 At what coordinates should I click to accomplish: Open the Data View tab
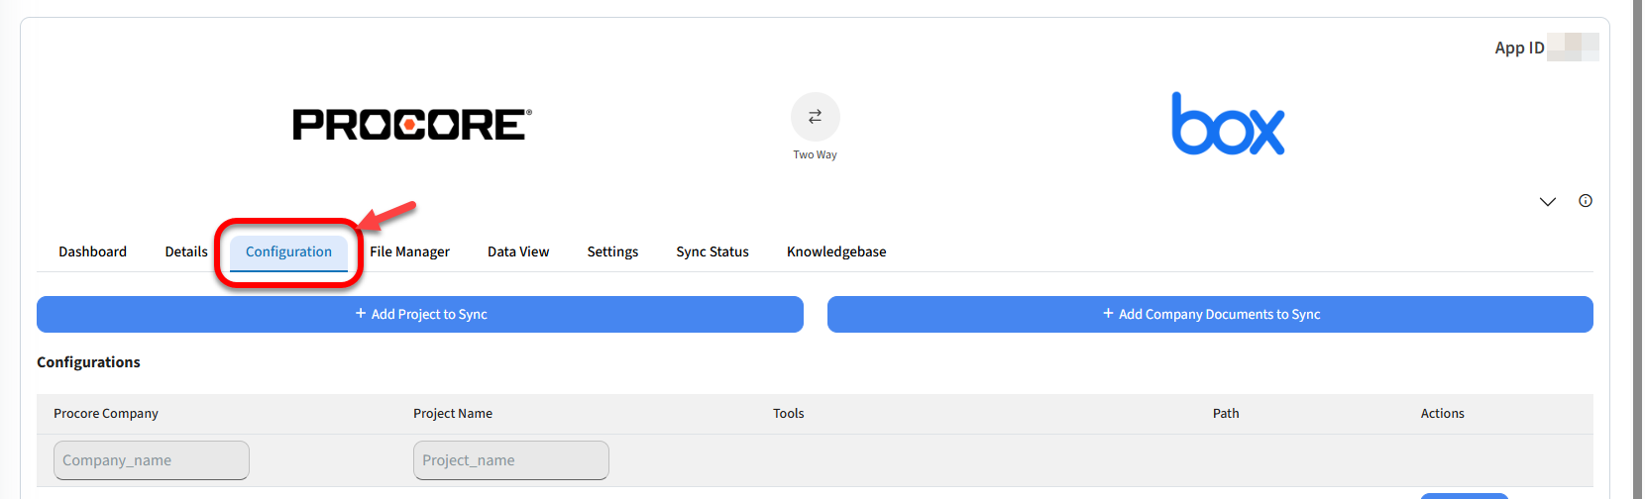coord(518,251)
